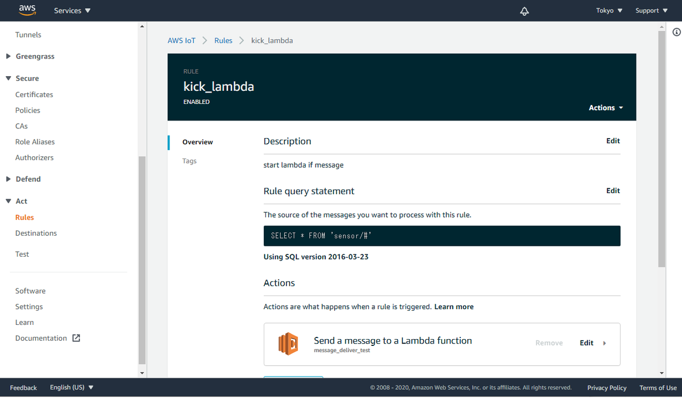The image size is (682, 401).
Task: Open the English (US) language selector
Action: coord(72,387)
